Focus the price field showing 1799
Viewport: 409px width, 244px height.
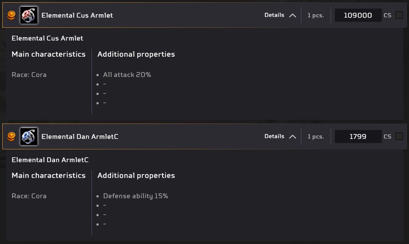(x=358, y=136)
